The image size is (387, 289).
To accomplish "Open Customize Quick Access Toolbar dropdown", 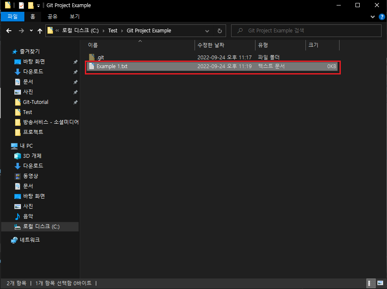I will (38, 5).
